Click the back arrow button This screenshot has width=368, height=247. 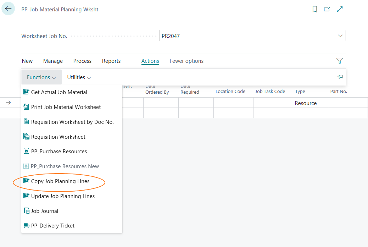coord(8,9)
